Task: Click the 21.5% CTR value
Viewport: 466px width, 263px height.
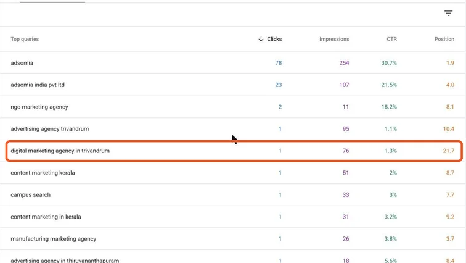Action: (389, 85)
